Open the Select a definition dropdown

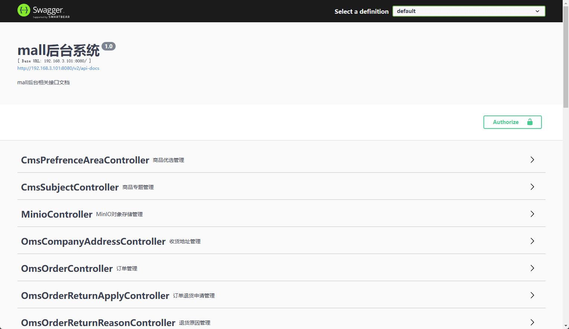pyautogui.click(x=469, y=11)
